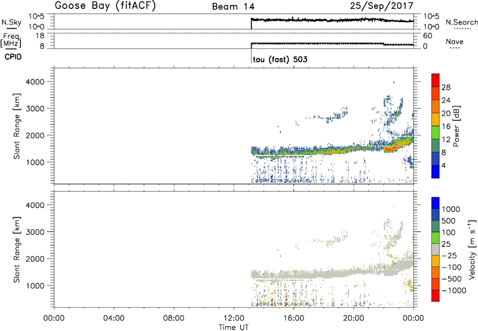Click the 'Slant Range [km]' label of the velocity panel

pos(17,250)
